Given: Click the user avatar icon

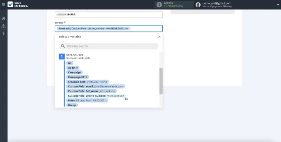Looking at the screenshot, I should pyautogui.click(x=198, y=5).
